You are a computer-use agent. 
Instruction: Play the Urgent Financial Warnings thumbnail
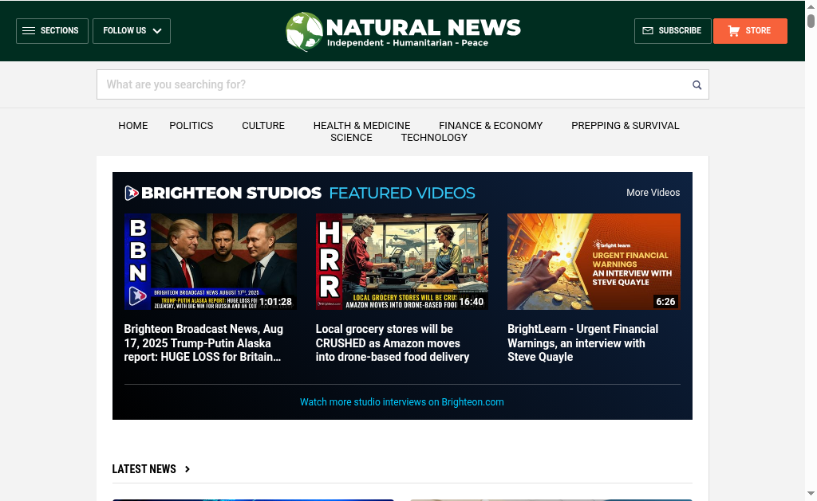click(594, 261)
